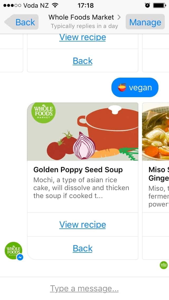
Task: Tap the small Whole Foods read-receipt icon
Action: pos(164,265)
